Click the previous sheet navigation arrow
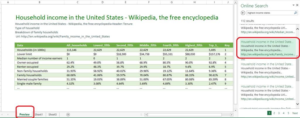Viewport: 300px width, 118px height. (x=3, y=114)
